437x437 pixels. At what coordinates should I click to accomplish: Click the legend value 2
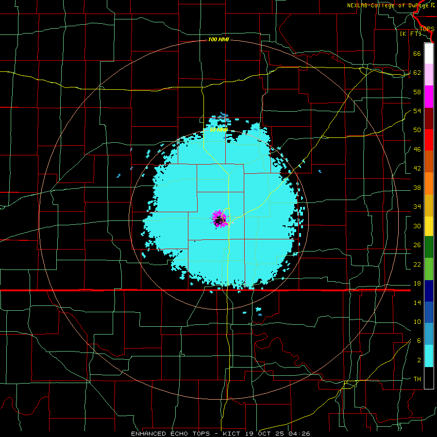point(419,360)
